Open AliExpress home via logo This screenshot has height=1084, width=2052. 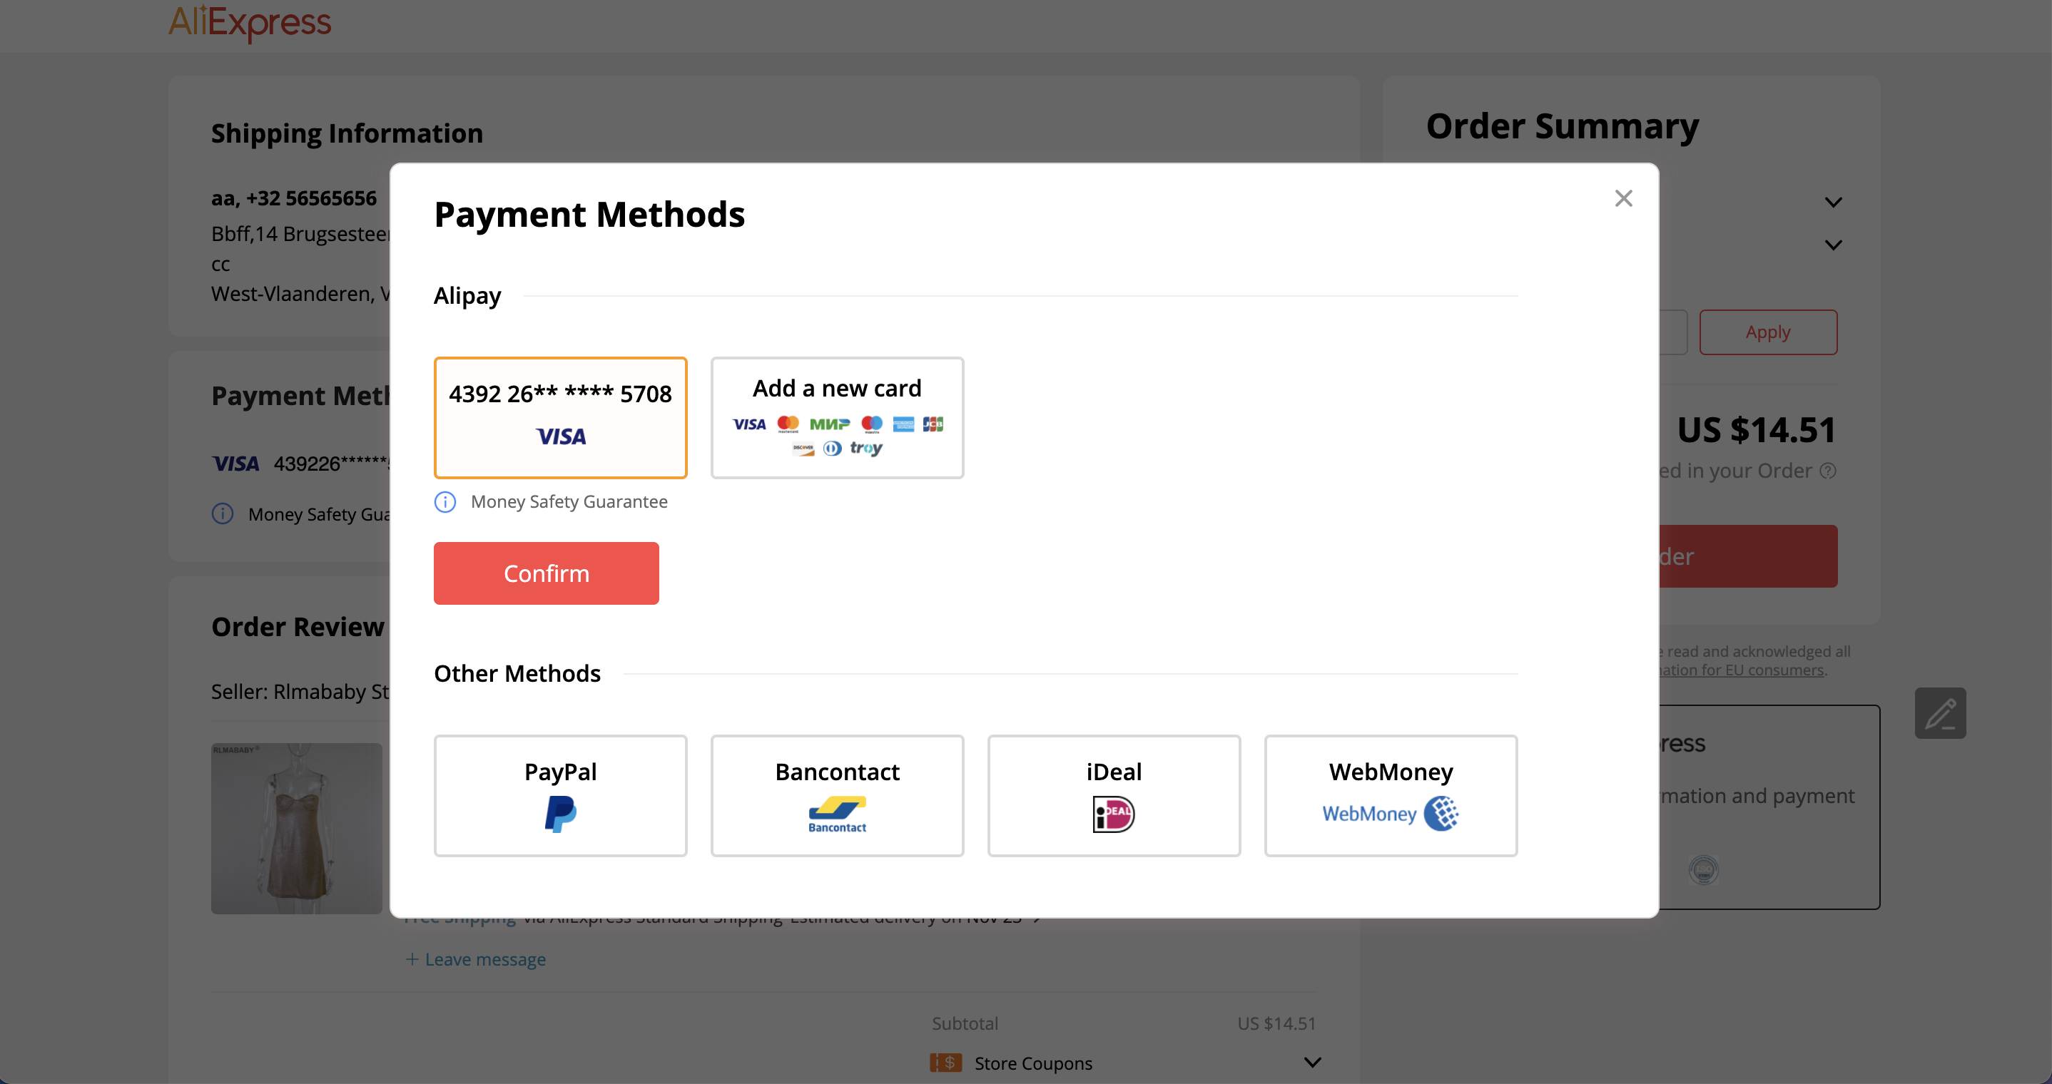pos(249,22)
